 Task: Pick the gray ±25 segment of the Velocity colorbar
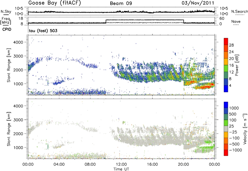point(226,129)
